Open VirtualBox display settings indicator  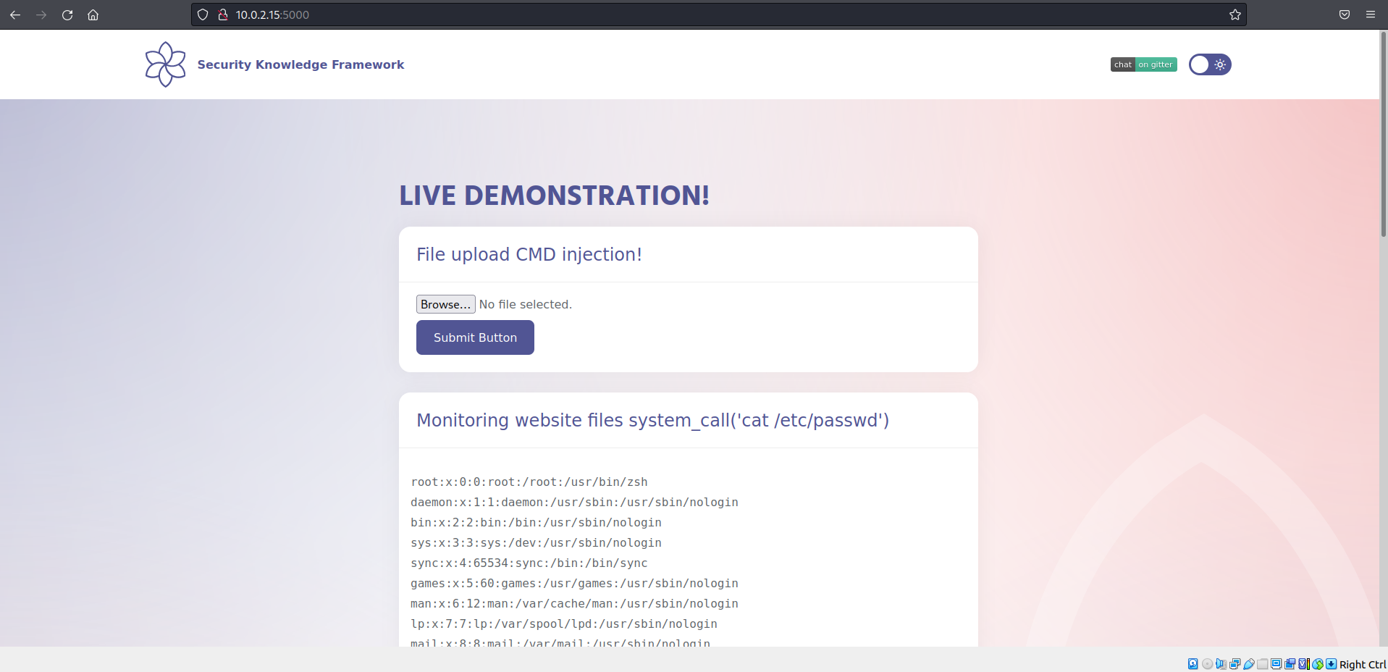1276,664
